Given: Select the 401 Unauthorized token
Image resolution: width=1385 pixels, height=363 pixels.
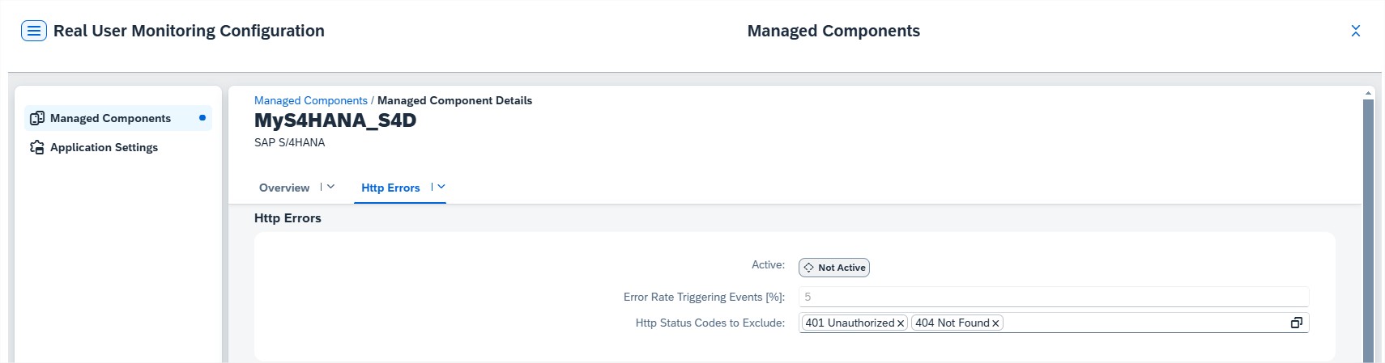Looking at the screenshot, I should [849, 323].
